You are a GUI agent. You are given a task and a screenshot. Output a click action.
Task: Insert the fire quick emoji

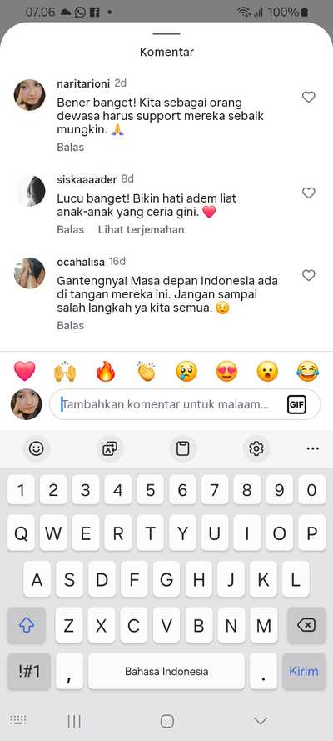106,372
